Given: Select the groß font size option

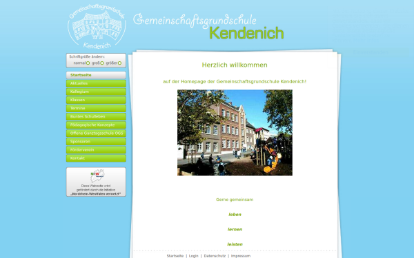Looking at the screenshot, I should (x=102, y=63).
